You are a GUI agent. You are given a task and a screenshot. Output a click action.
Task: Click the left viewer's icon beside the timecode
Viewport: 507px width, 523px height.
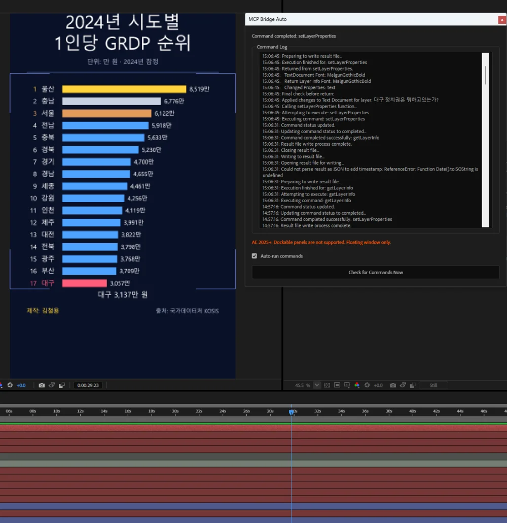62,385
